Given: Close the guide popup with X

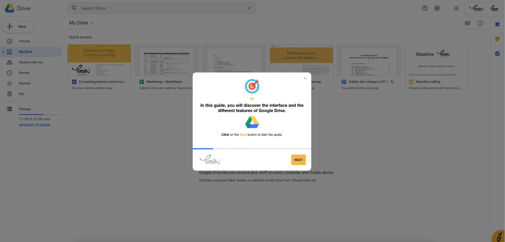Looking at the screenshot, I should coord(305,78).
